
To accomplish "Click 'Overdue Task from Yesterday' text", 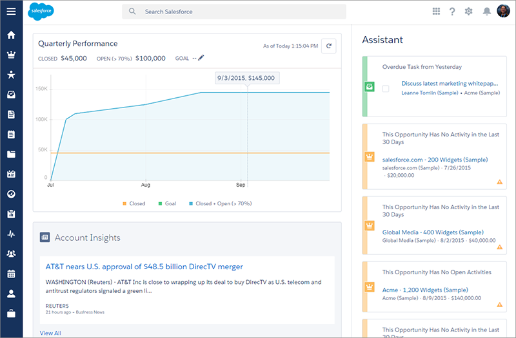I will [422, 67].
